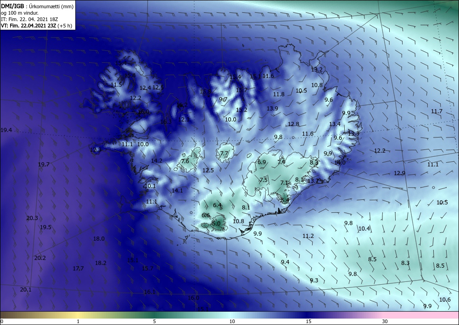Click the map value "14.2"
The height and width of the screenshot is (325, 459).
click(x=157, y=161)
